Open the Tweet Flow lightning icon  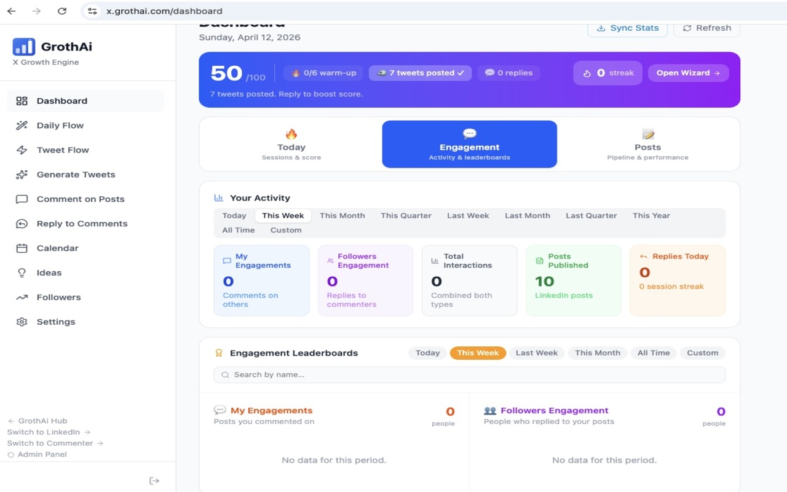[22, 150]
